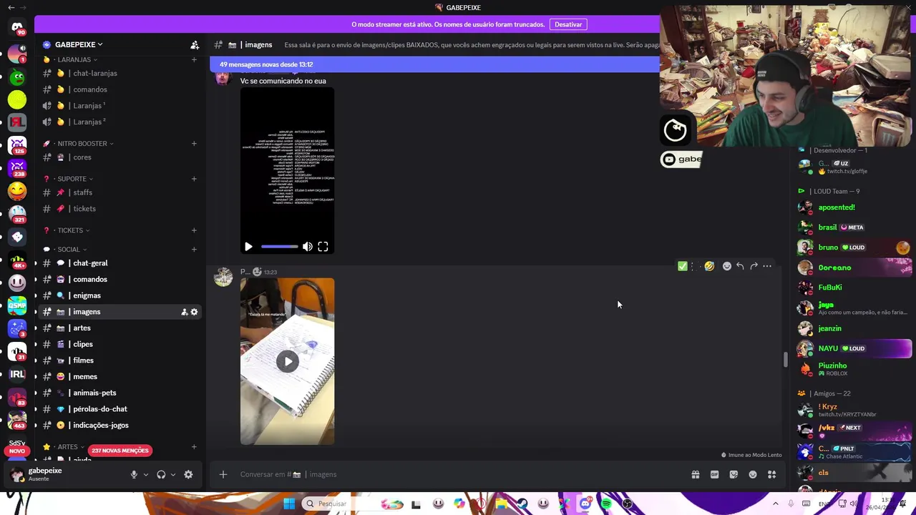Viewport: 916px width, 515px height.
Task: Open the Windows Start button
Action: [x=289, y=504]
